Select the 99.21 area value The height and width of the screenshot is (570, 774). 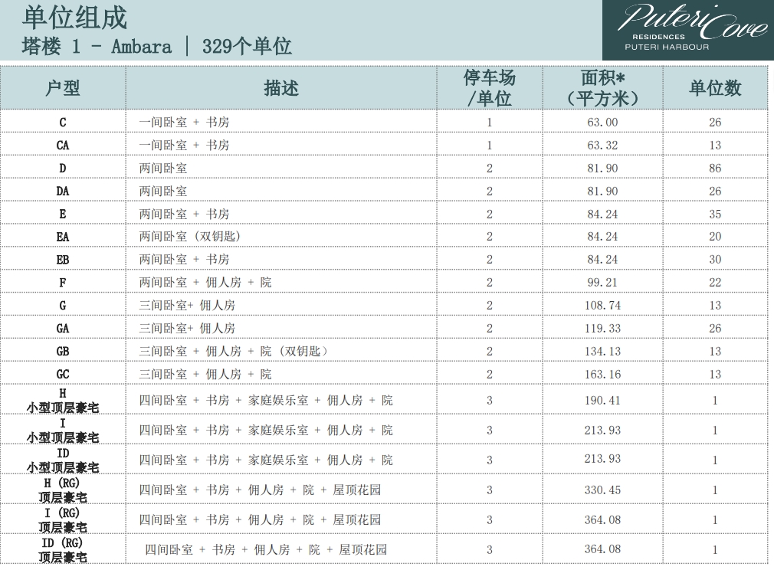[x=602, y=283]
